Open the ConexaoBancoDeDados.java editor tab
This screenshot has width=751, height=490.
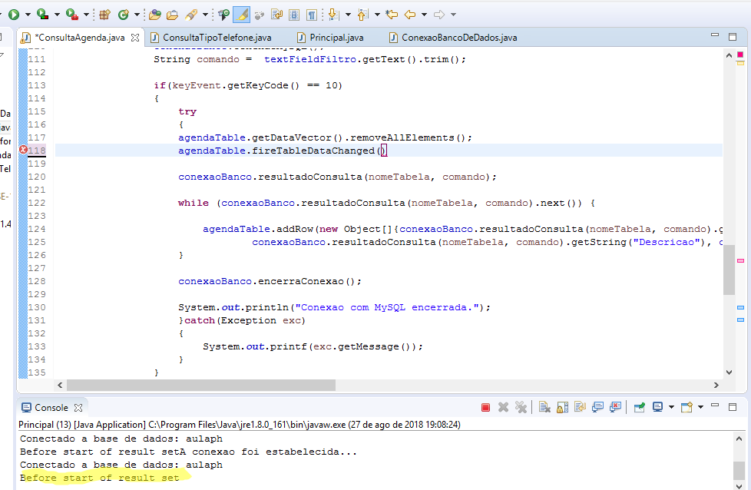[x=458, y=37]
